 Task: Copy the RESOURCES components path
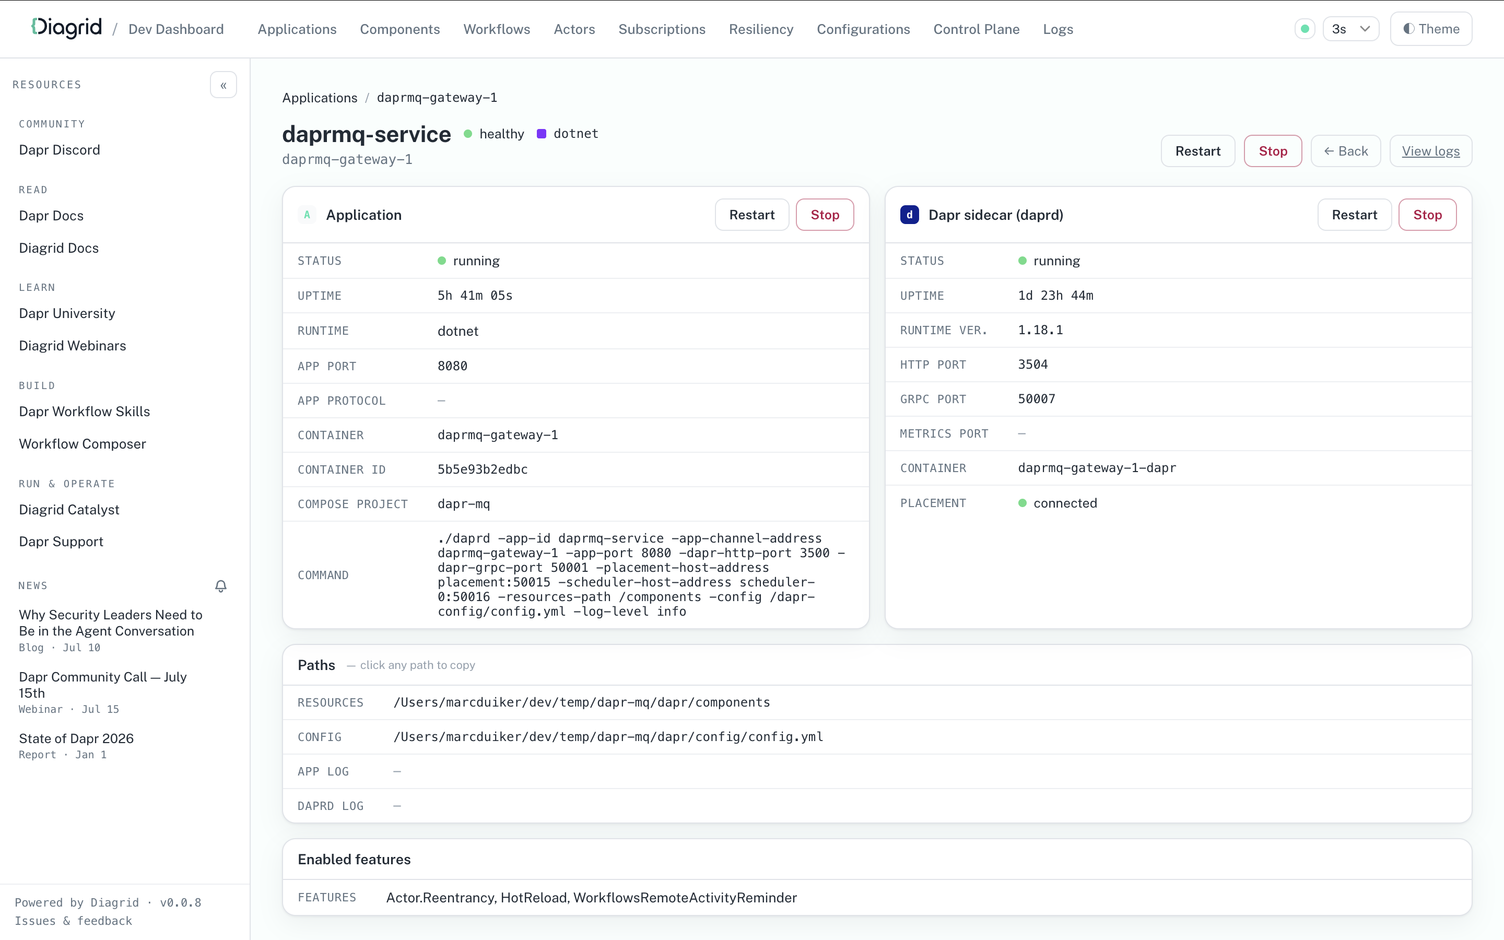pos(582,702)
